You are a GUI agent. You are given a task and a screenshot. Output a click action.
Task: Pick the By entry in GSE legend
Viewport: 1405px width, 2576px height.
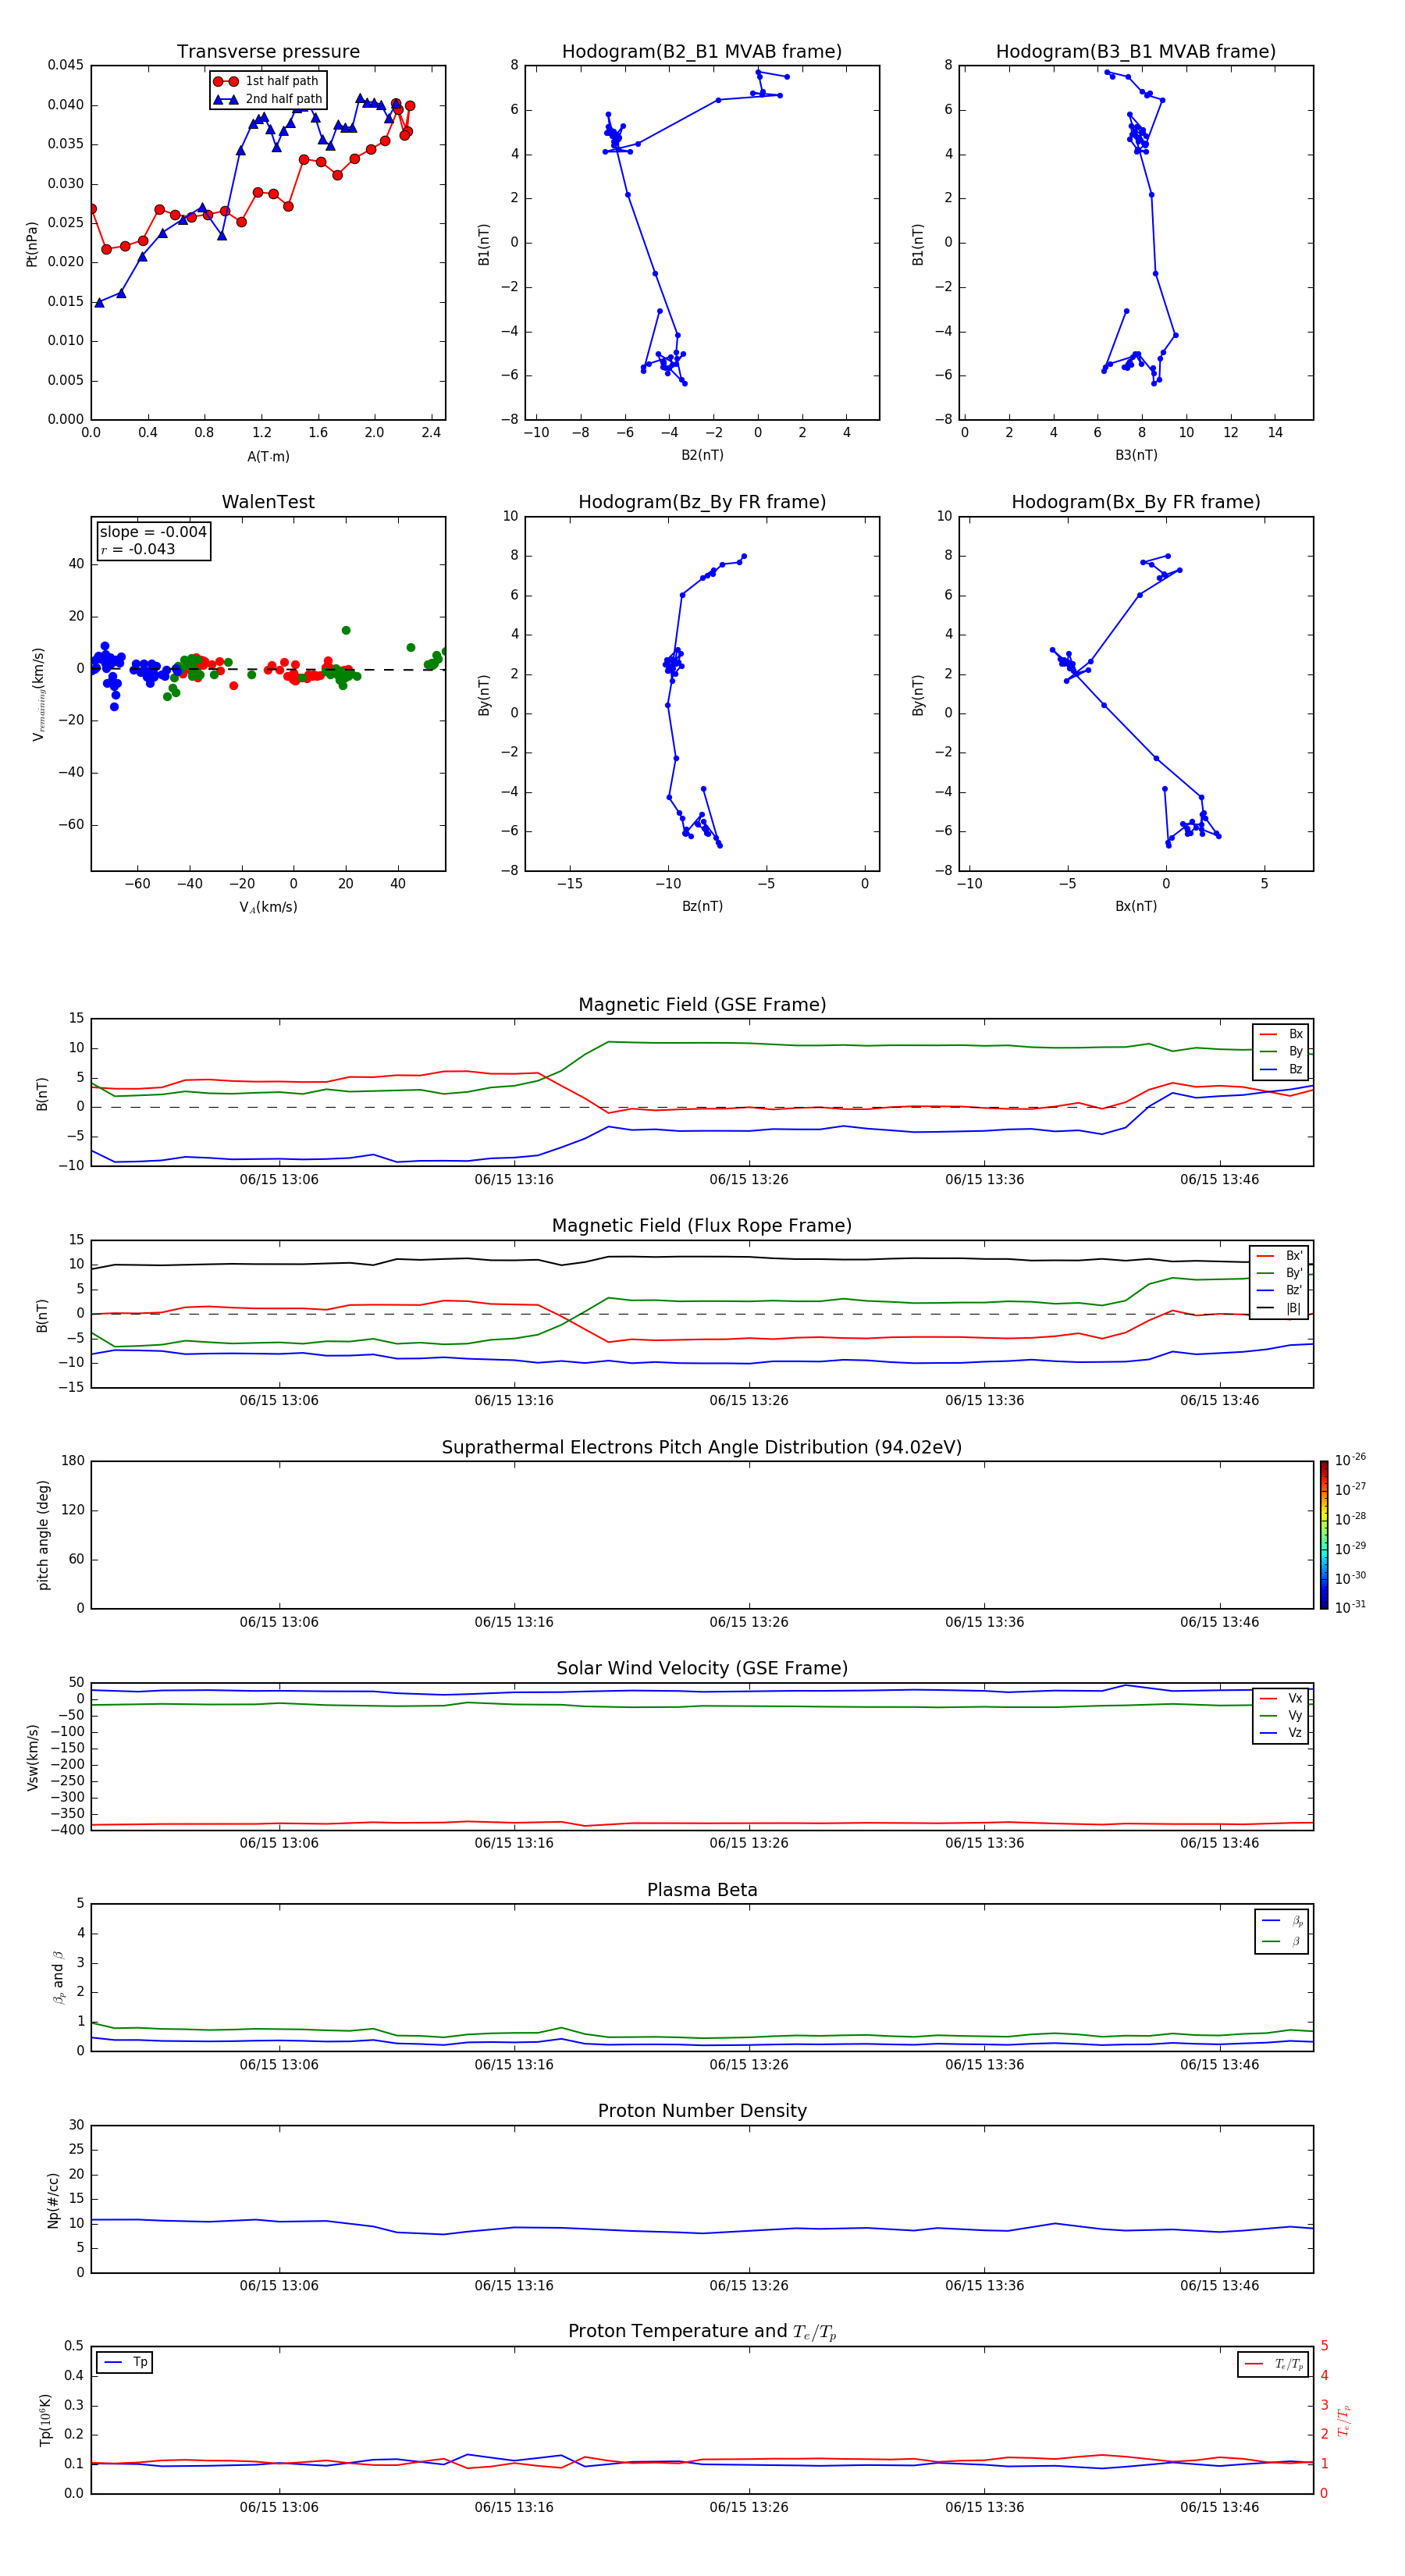pos(1281,1051)
